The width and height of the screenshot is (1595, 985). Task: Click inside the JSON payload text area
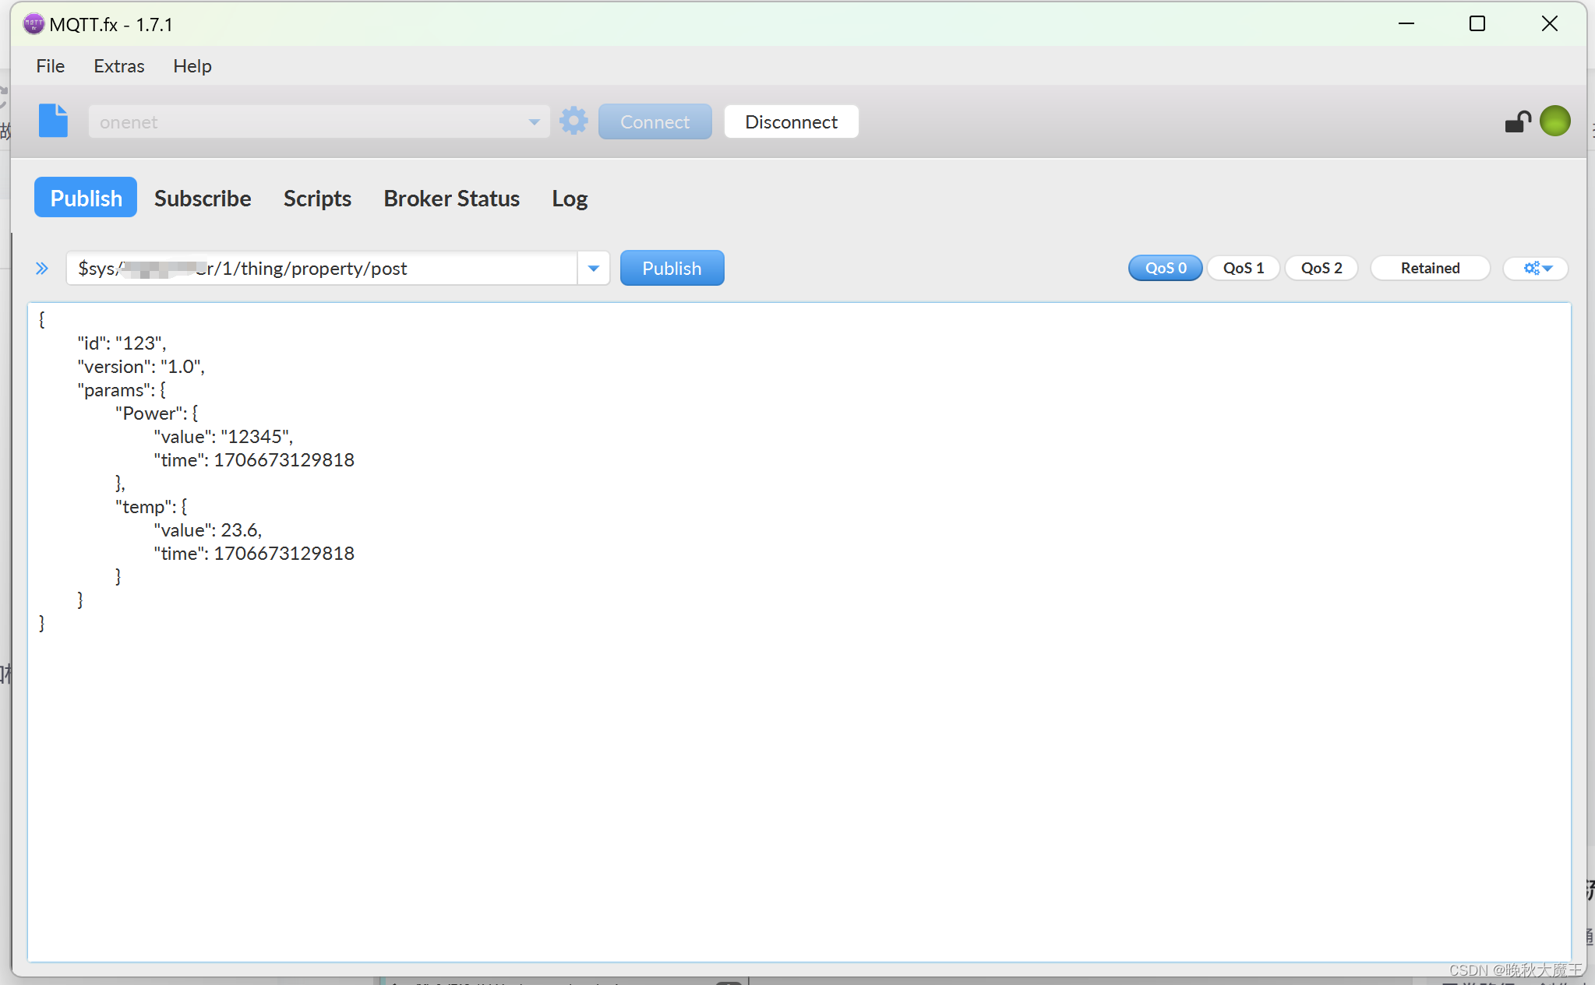click(799, 740)
